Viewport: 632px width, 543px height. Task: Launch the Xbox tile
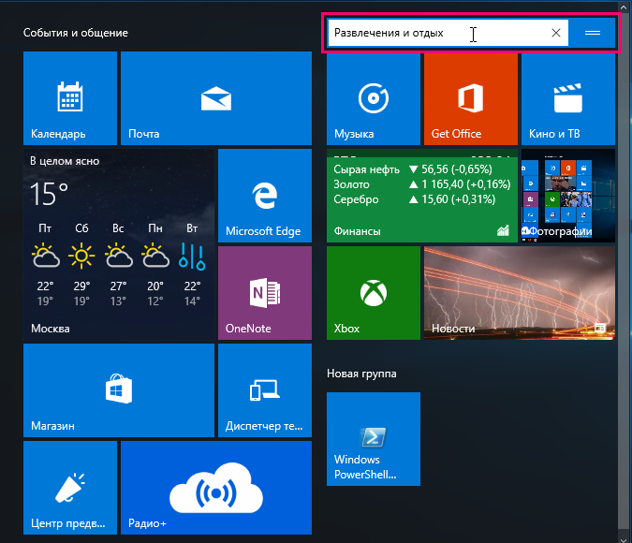click(x=373, y=292)
